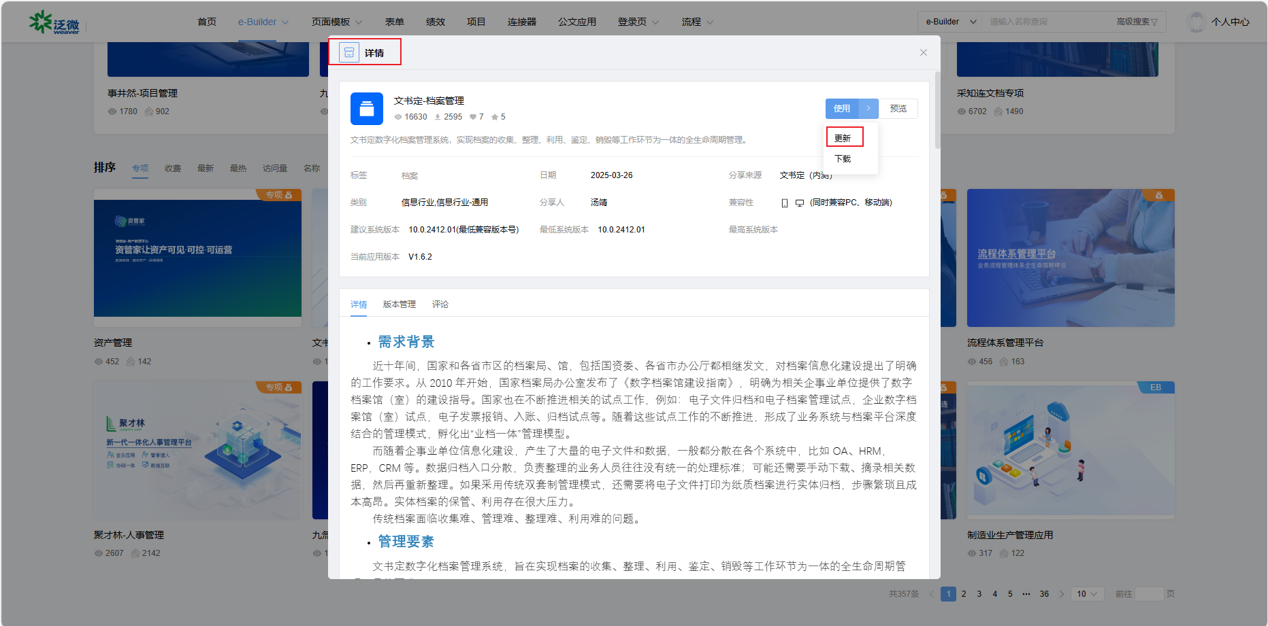Click the details archive icon in dialog header
The image size is (1268, 626).
[x=349, y=52]
